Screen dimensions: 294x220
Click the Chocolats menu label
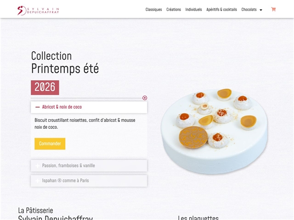coord(249,10)
